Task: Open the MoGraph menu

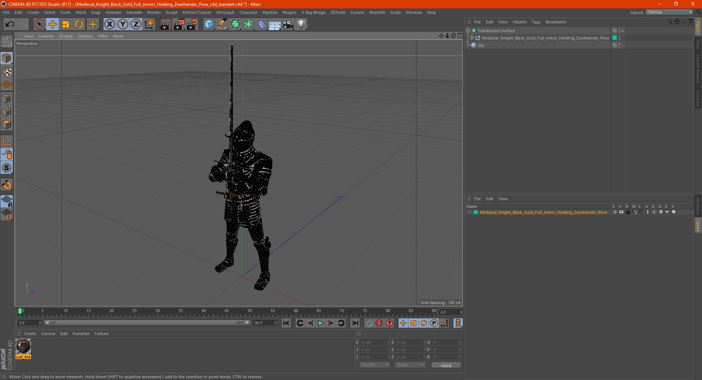Action: [225, 12]
